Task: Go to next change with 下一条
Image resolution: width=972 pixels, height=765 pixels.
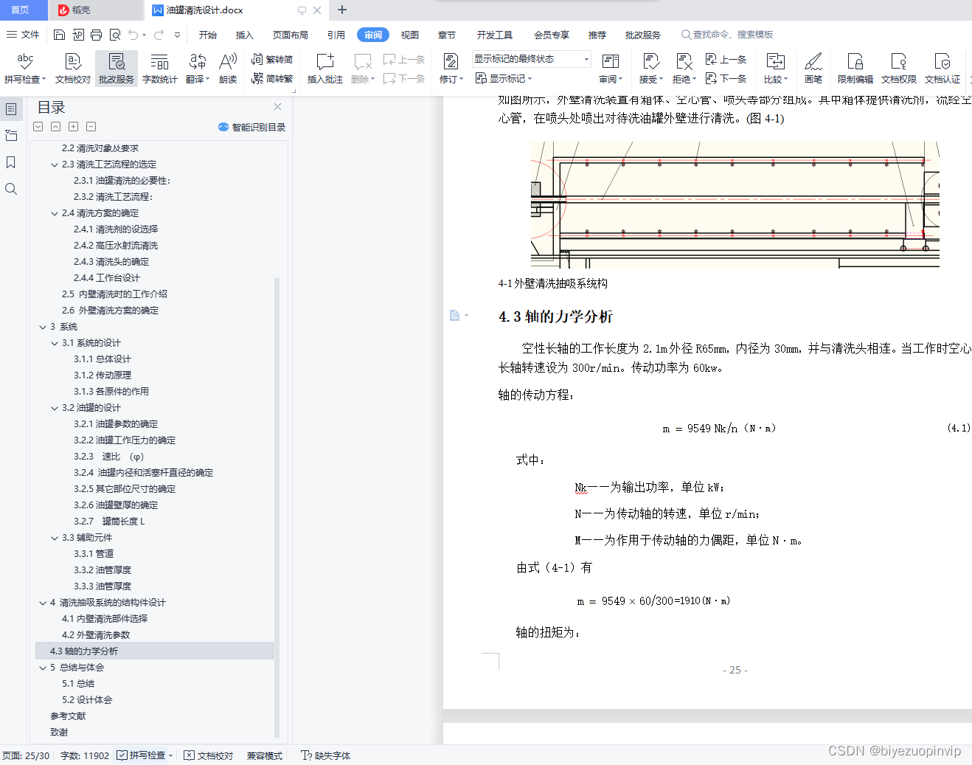Action: (726, 78)
